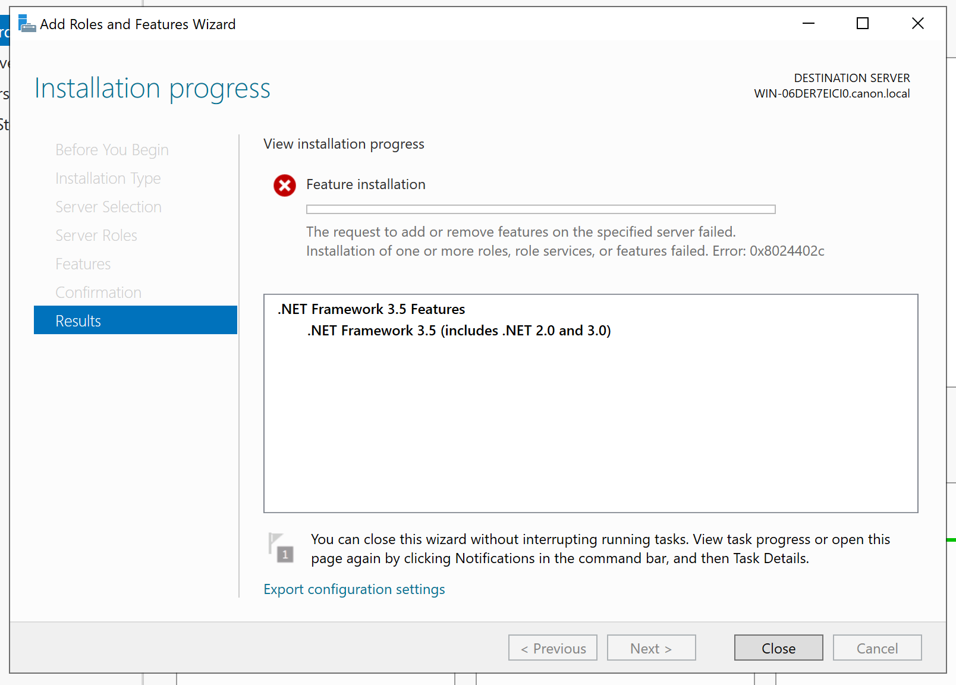Click the Close button
The height and width of the screenshot is (685, 956).
(779, 648)
